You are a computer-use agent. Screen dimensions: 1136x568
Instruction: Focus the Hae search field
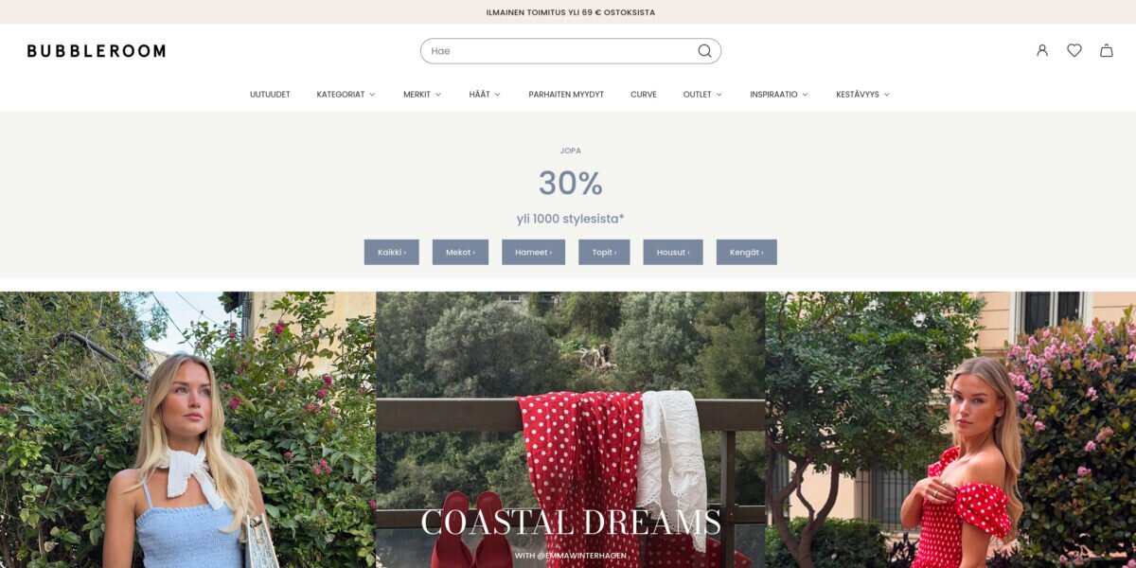(559, 51)
